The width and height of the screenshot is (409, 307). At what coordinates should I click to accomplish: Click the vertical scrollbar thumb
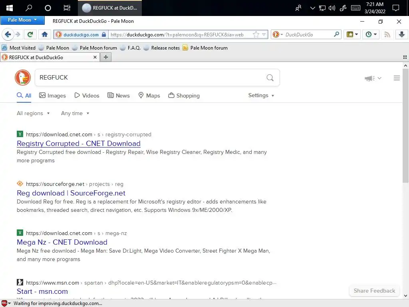click(x=405, y=125)
